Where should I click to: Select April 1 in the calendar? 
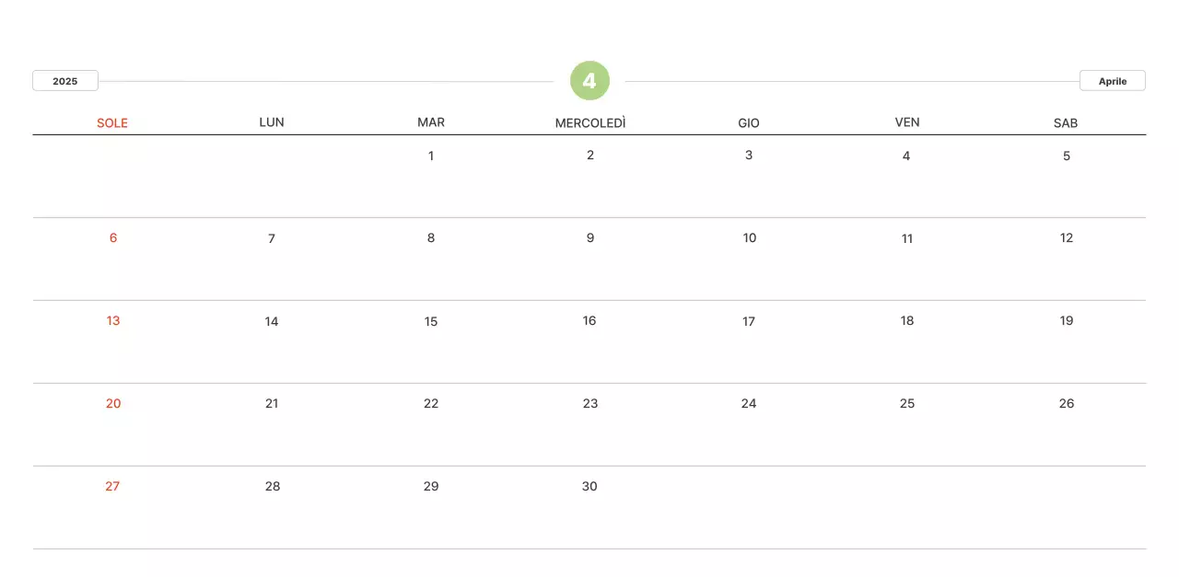[x=431, y=156]
